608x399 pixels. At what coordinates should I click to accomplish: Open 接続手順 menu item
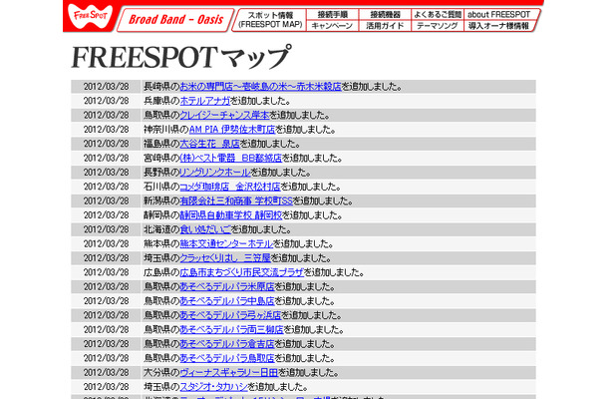(332, 14)
